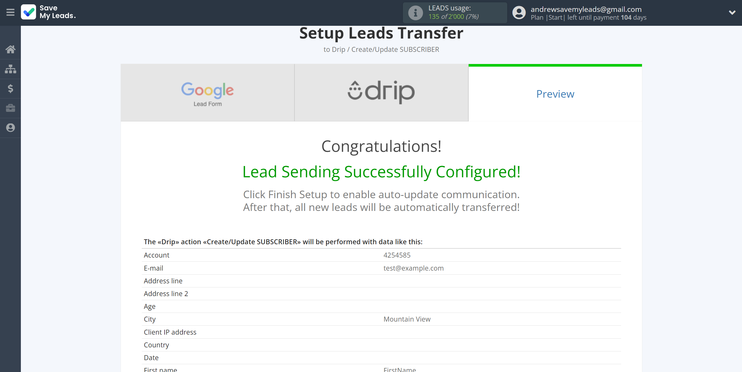This screenshot has height=372, width=742.
Task: Expand the hamburger menu icon top left
Action: click(x=10, y=12)
